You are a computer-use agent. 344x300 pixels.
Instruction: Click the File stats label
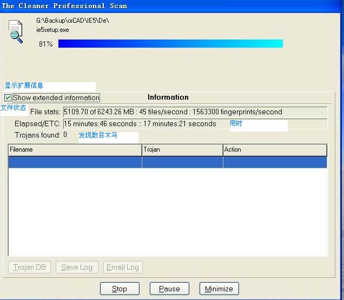click(x=45, y=112)
